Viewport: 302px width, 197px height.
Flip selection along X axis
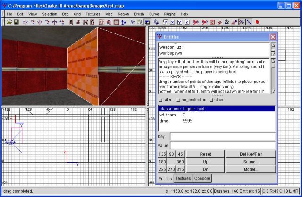pos(25,22)
